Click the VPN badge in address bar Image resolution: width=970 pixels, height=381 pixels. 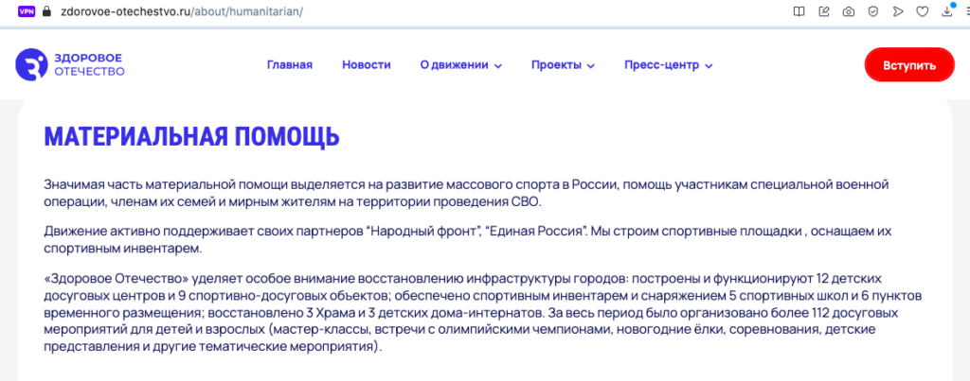26,12
